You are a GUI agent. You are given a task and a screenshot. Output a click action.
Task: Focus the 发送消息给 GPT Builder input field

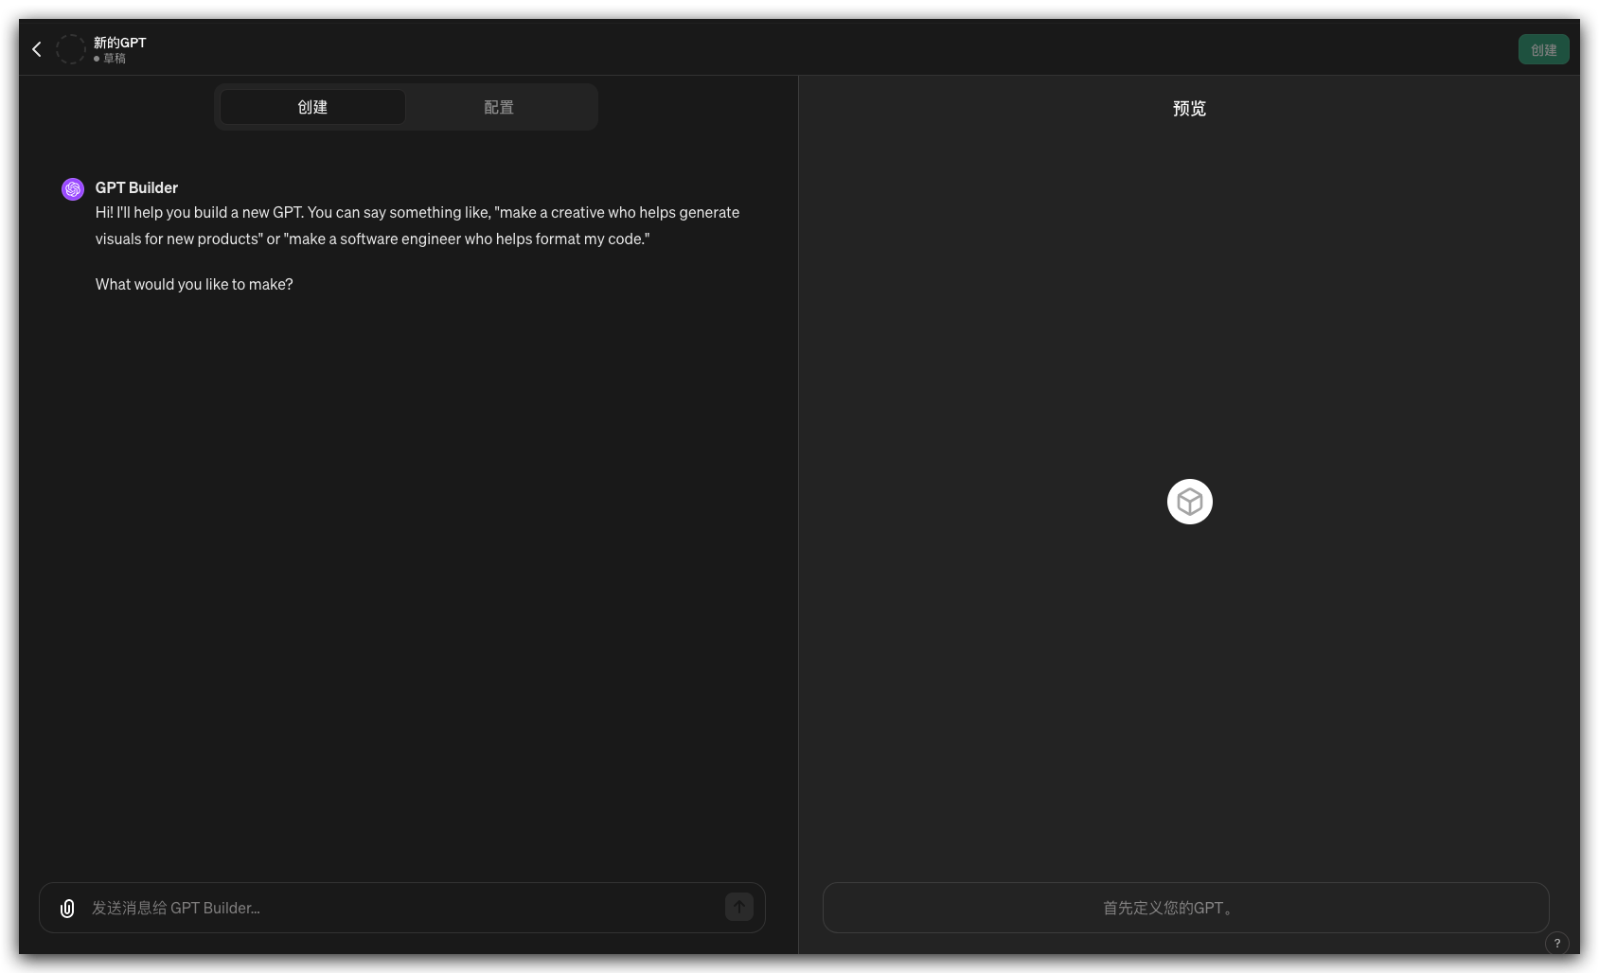402,908
